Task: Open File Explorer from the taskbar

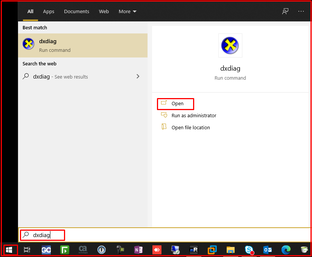Action: coord(231,250)
